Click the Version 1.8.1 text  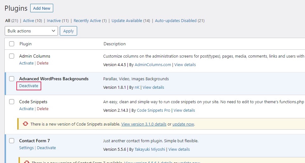click(x=115, y=87)
